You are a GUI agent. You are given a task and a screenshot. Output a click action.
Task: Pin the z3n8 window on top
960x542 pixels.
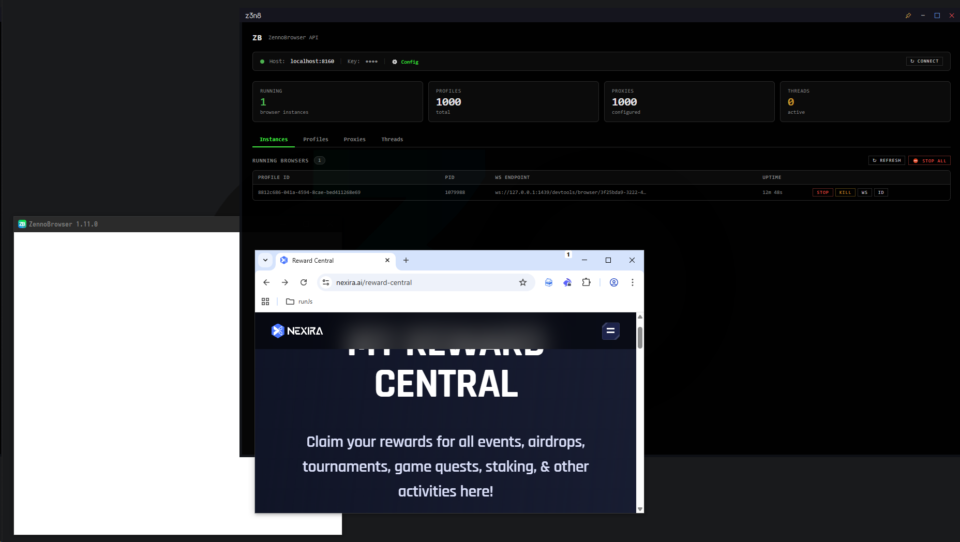pos(908,16)
